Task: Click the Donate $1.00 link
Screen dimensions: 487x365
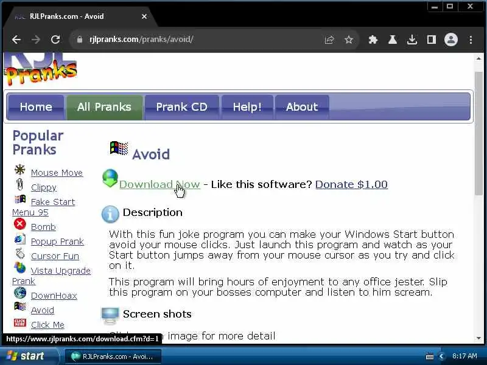Action: click(351, 184)
